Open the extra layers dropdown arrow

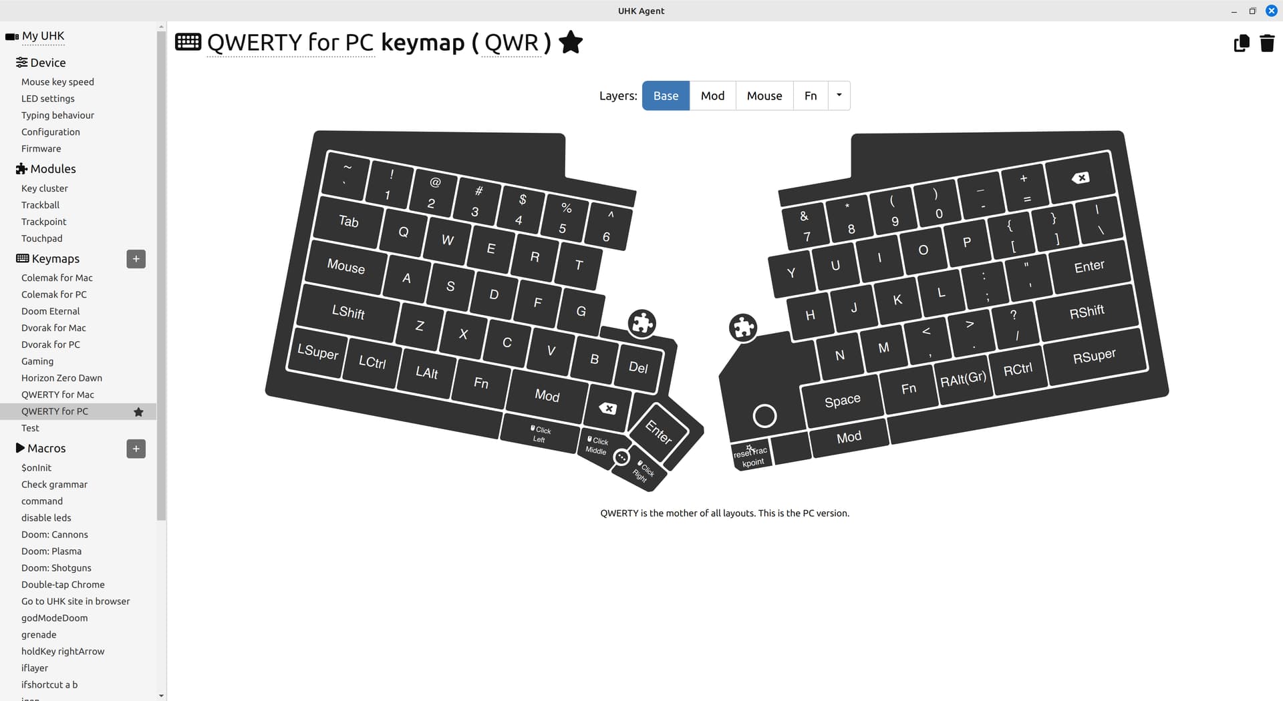coord(839,95)
